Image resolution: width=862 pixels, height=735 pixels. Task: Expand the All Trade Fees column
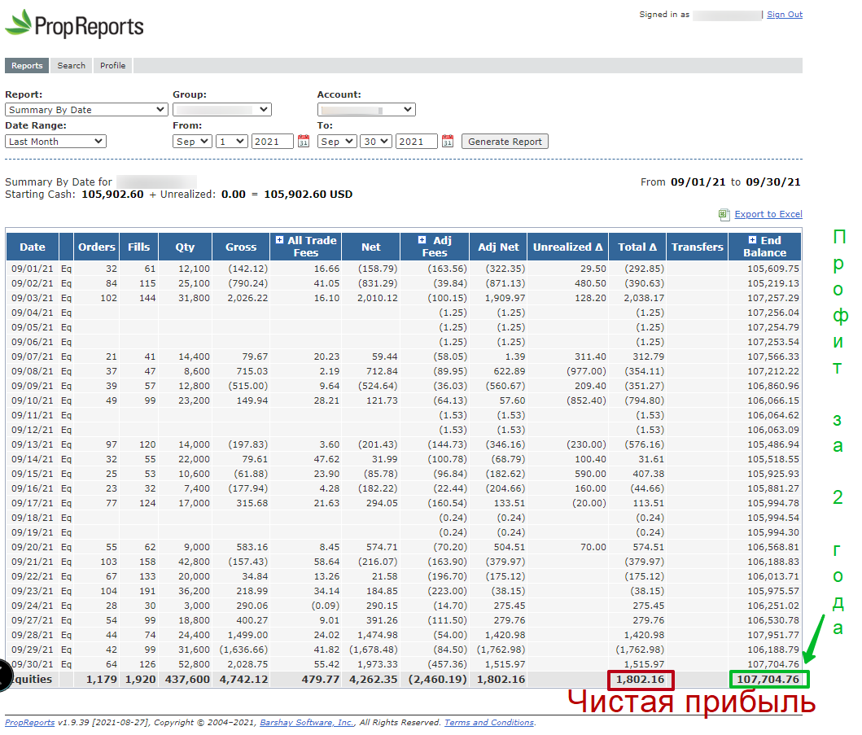click(280, 241)
